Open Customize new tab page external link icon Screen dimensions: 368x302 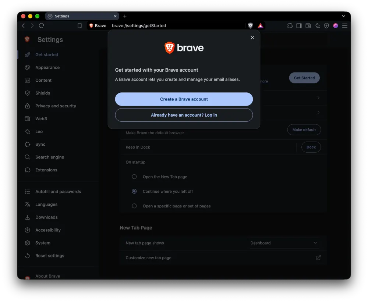click(x=318, y=257)
